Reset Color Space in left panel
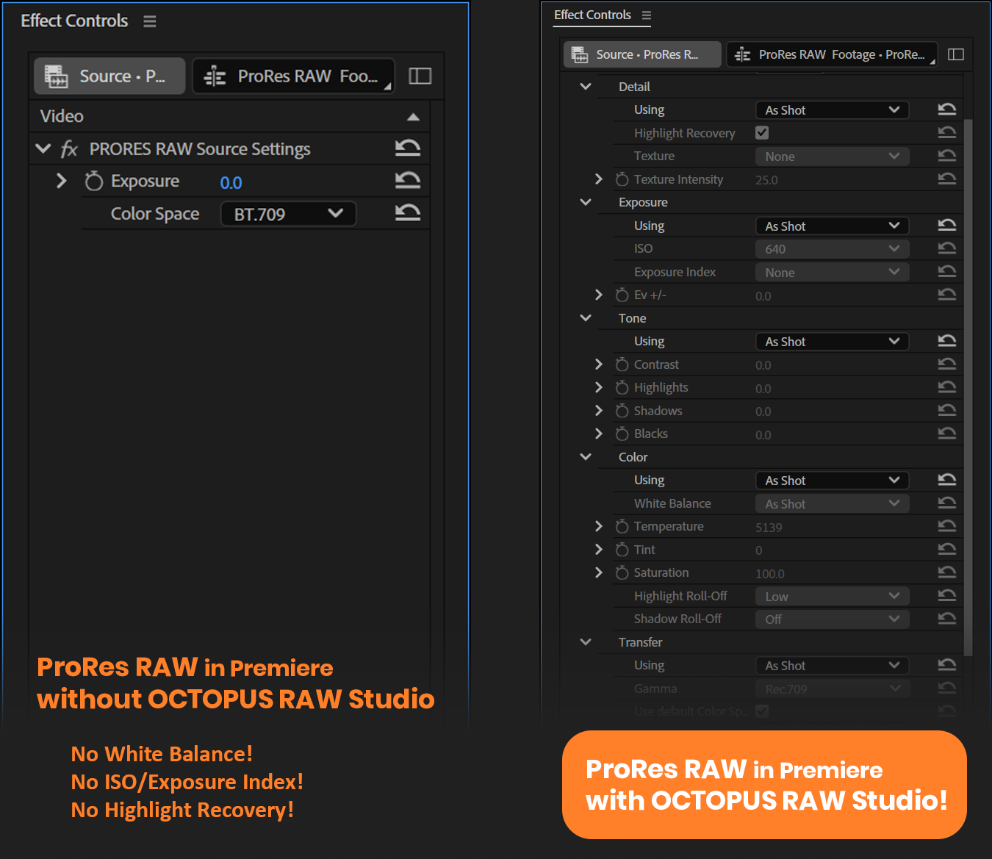The width and height of the screenshot is (992, 859). 408,213
